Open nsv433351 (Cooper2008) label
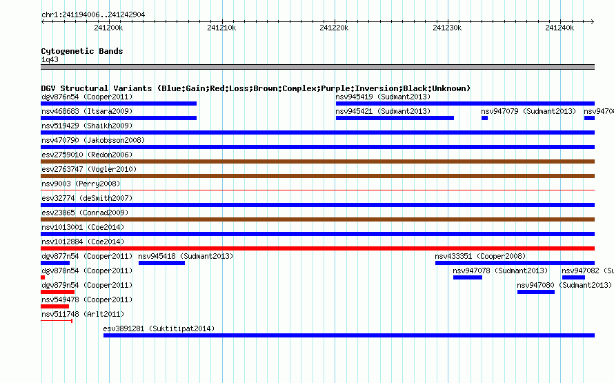Image resolution: width=614 pixels, height=383 pixels. coord(480,256)
